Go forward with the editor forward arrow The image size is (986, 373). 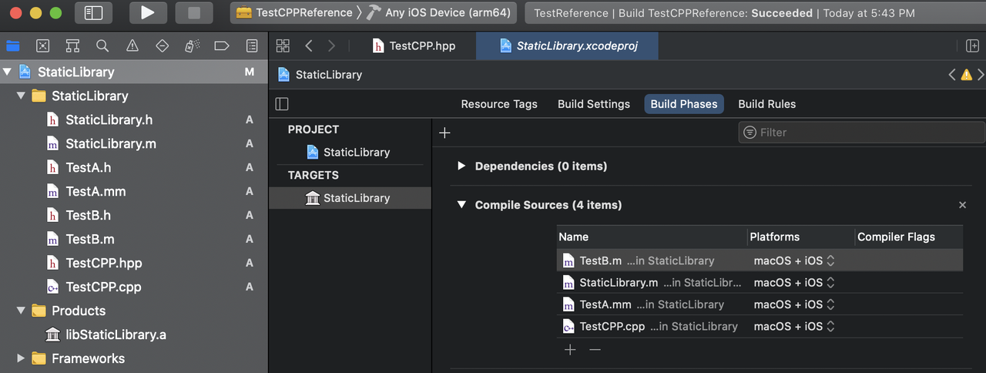coord(331,45)
